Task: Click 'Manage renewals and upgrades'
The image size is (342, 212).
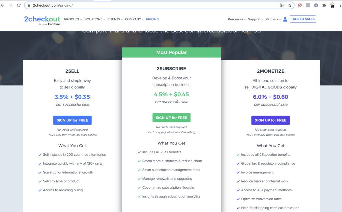Action: (167, 179)
